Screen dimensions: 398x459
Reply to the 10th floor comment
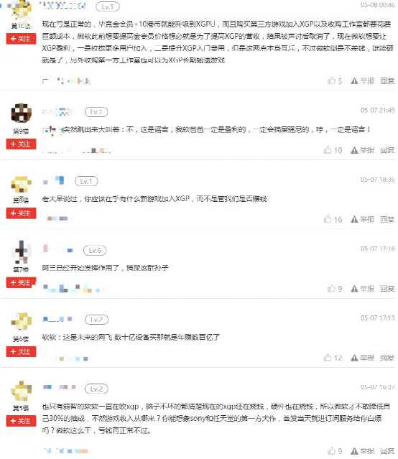coord(387,80)
